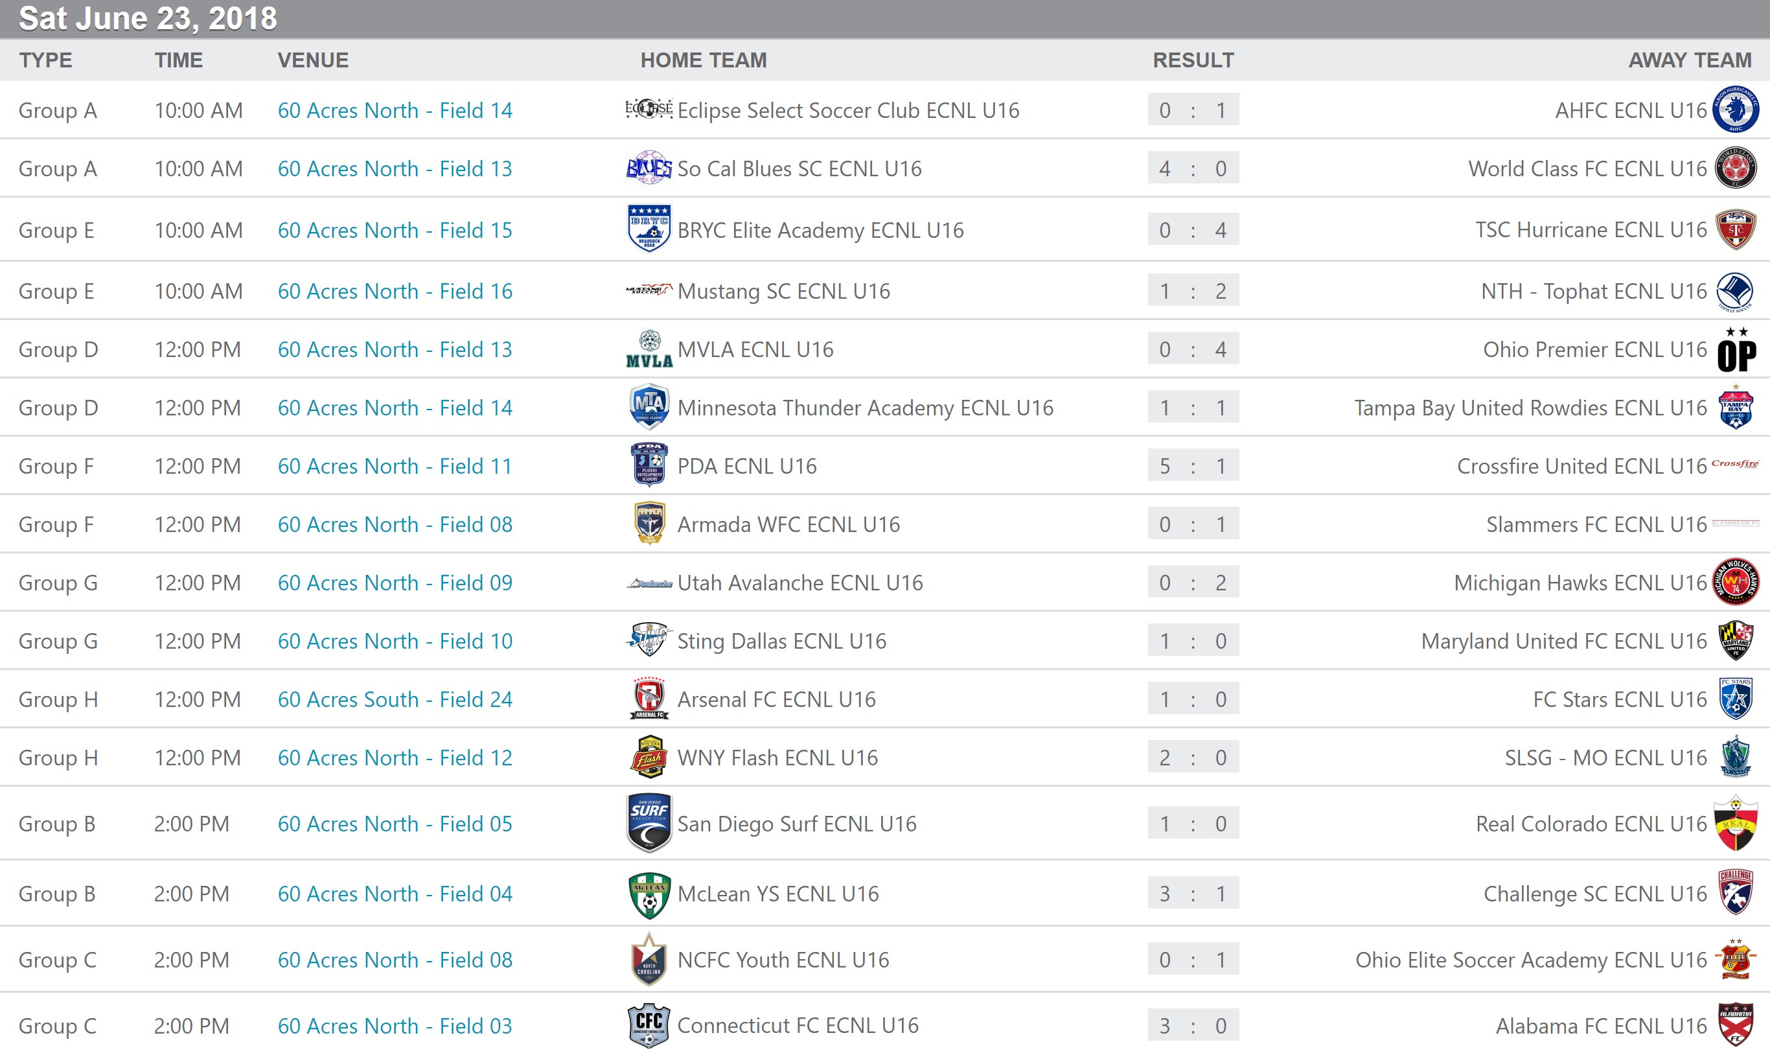The height and width of the screenshot is (1055, 1770).
Task: Click the Real Colorado crest
Action: pos(1736,823)
